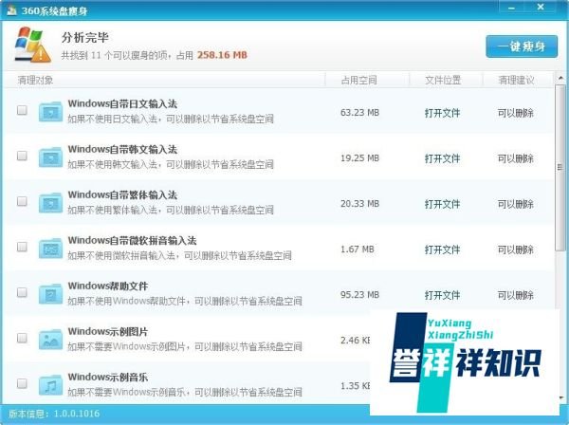569x425 pixels.
Task: Click the 19.25 MB size value
Action: [x=359, y=158]
